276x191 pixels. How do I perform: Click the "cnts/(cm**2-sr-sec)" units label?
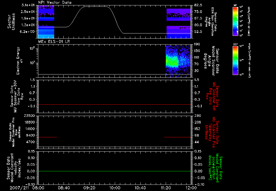249,21
